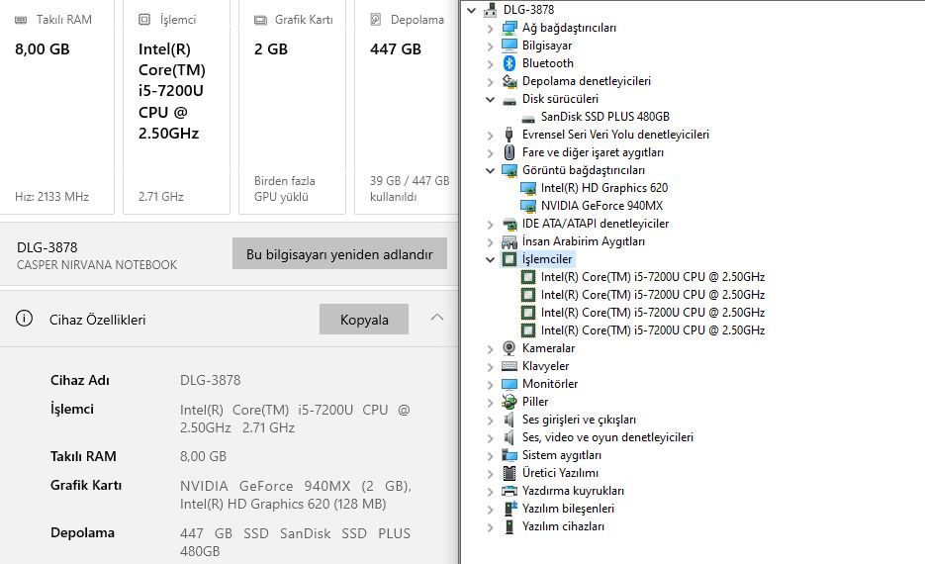Click the Yazdırma kuyrukları printer icon
Screen dimensions: 925x564
tap(509, 491)
